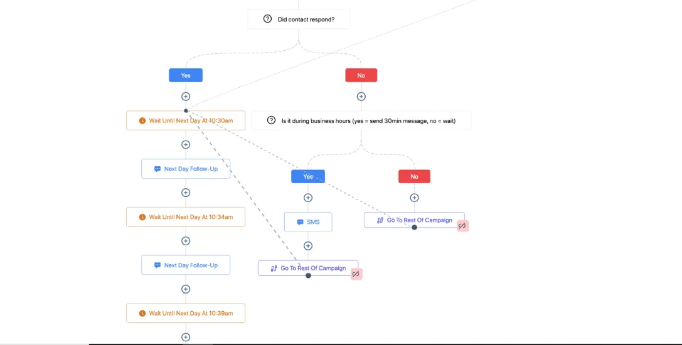Viewport: 682px width, 345px height.
Task: Click plus icon directly below SMS action
Action: click(308, 246)
